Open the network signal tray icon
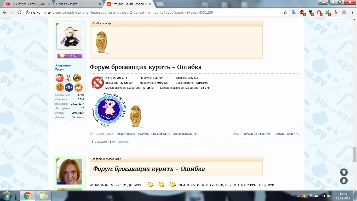 coord(323,196)
